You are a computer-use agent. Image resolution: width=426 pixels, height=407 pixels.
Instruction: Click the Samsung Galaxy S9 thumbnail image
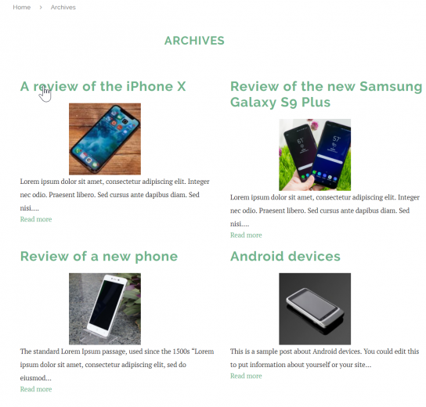pyautogui.click(x=315, y=155)
